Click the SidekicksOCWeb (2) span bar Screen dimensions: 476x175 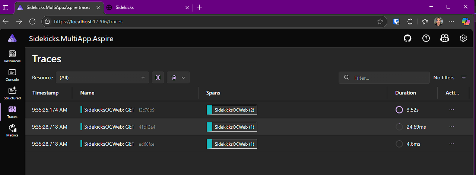232,110
